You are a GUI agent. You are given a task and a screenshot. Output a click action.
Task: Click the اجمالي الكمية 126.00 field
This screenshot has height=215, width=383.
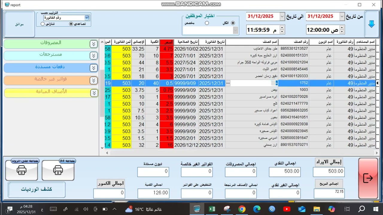pyautogui.click(x=153, y=193)
